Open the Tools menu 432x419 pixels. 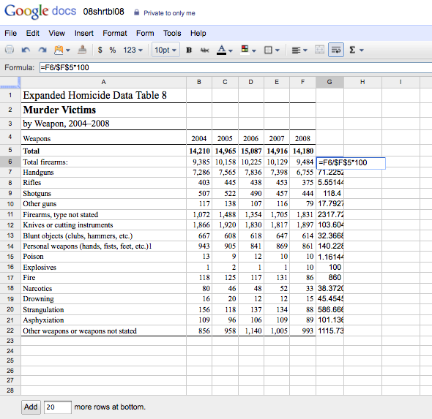pyautogui.click(x=172, y=34)
